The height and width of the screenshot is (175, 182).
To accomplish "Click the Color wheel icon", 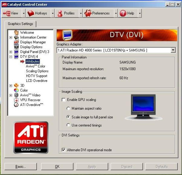I will pyautogui.click(x=16, y=90).
